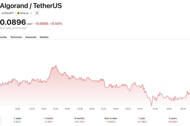190x126 pixels.
Task: Open the Technicals tab
Action: coord(16,37)
